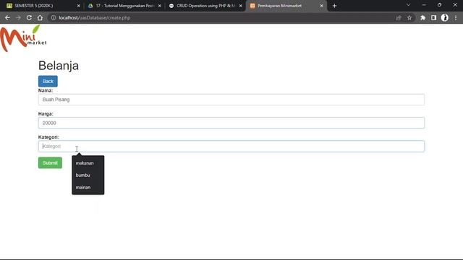Choose bumbu from suggestions
This screenshot has height=260, width=463.
click(x=88, y=175)
